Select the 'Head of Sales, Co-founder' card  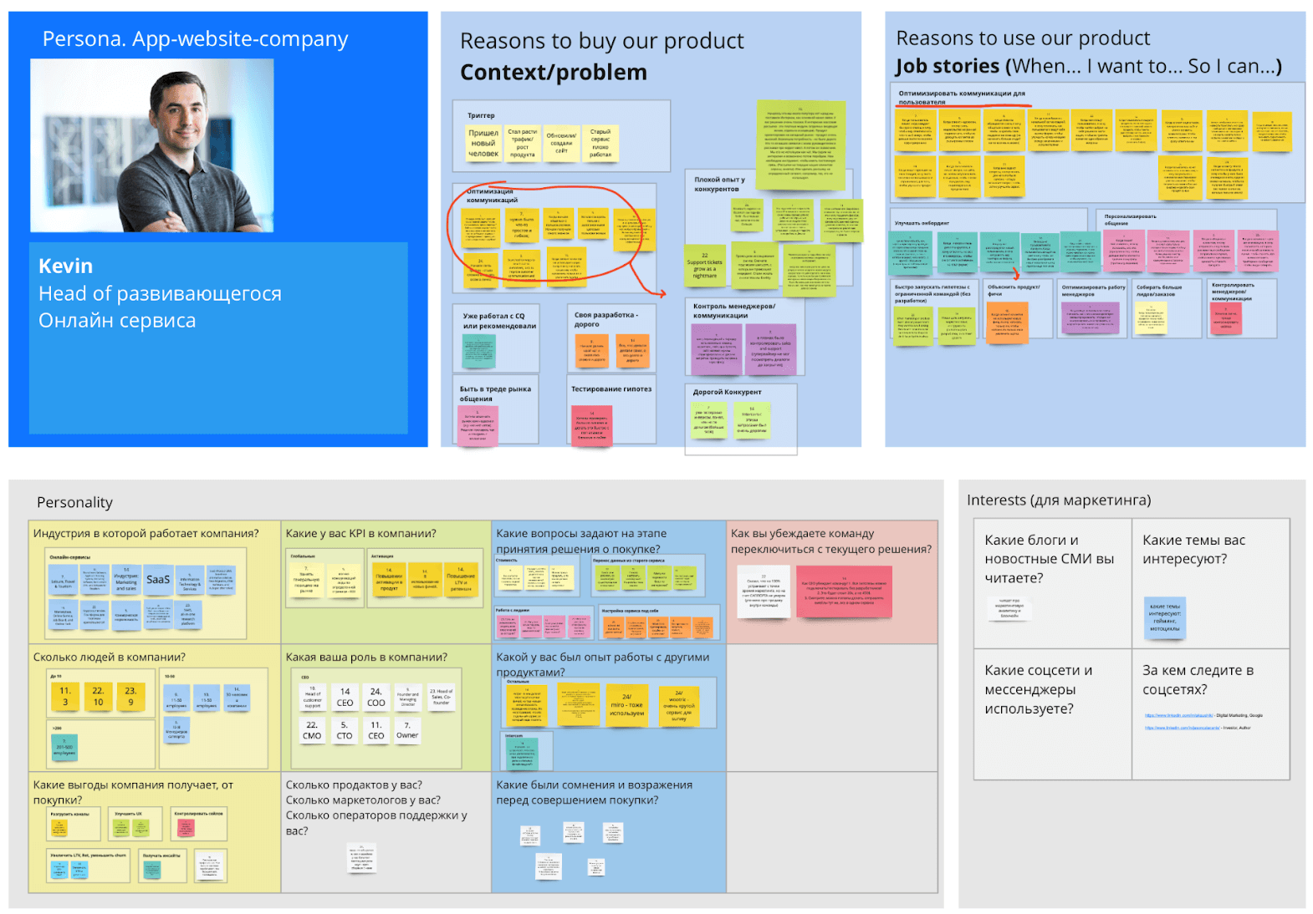coord(441,698)
